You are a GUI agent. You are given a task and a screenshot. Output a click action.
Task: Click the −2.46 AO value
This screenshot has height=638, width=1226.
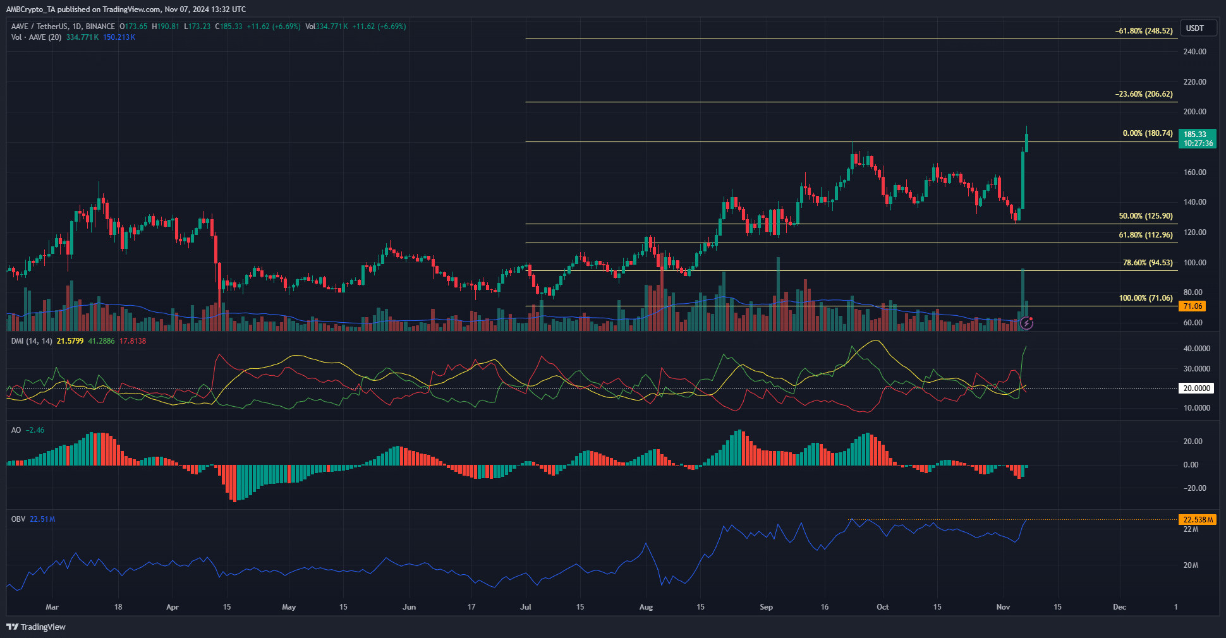tap(35, 430)
